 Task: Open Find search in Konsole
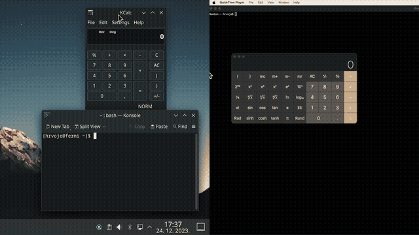click(180, 127)
